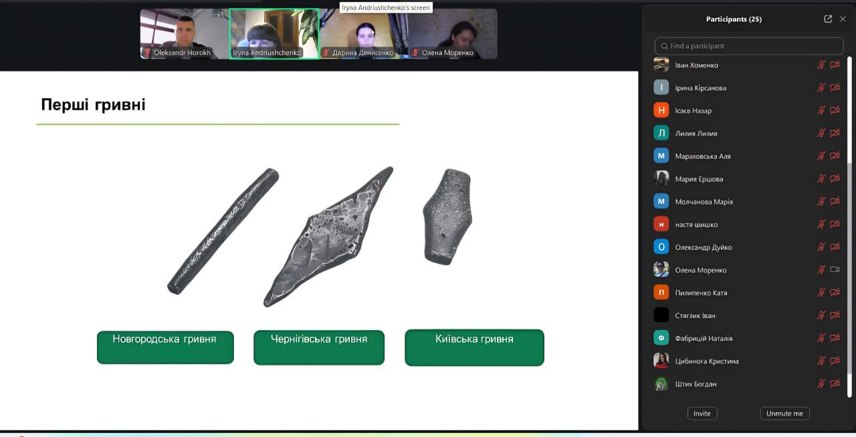Image resolution: width=856 pixels, height=437 pixels.
Task: Click the participants list scrollbar
Action: pos(850,267)
